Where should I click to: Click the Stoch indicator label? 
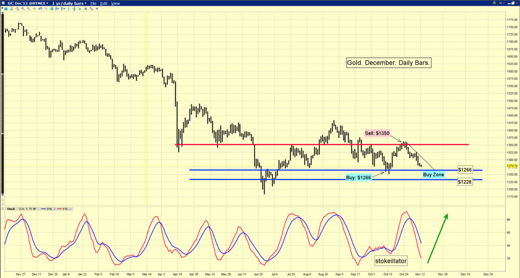tap(11, 209)
